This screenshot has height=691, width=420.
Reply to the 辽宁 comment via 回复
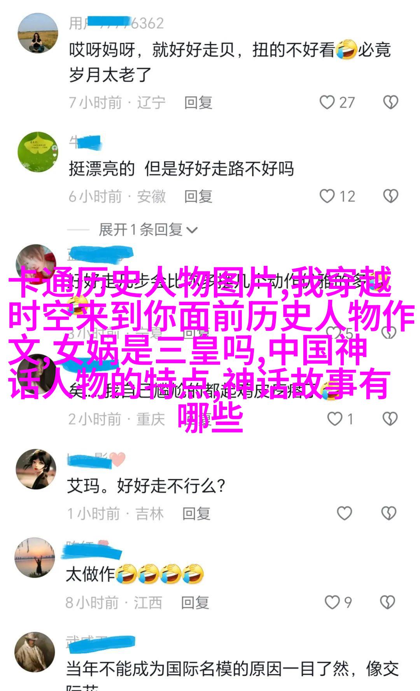click(x=198, y=102)
